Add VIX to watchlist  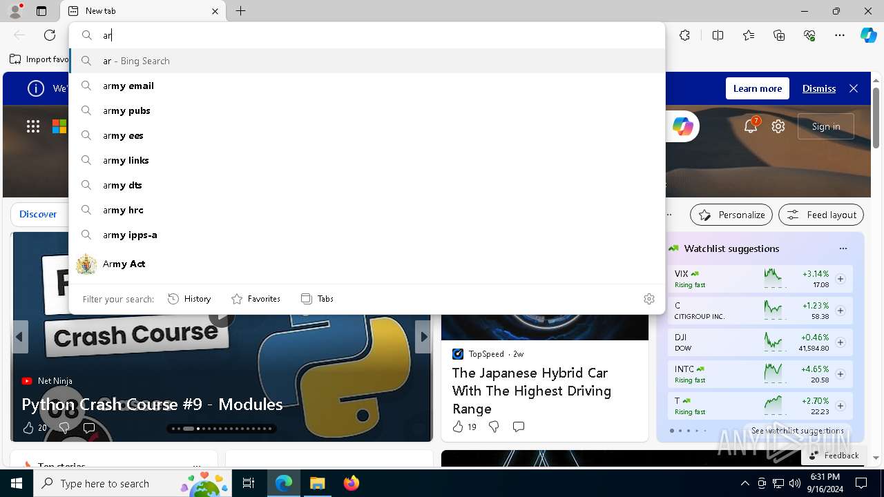pyautogui.click(x=840, y=279)
